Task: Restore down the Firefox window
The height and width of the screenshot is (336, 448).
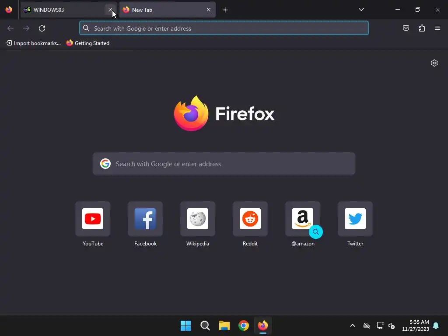Action: (418, 10)
